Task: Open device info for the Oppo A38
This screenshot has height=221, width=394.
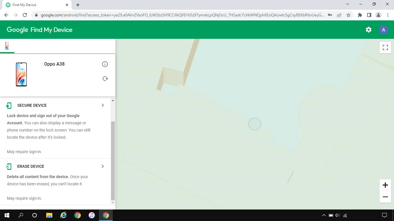Action: pyautogui.click(x=105, y=64)
